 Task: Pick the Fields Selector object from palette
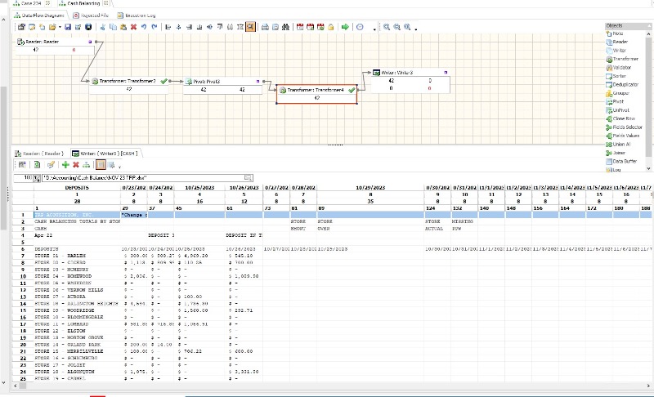click(624, 127)
